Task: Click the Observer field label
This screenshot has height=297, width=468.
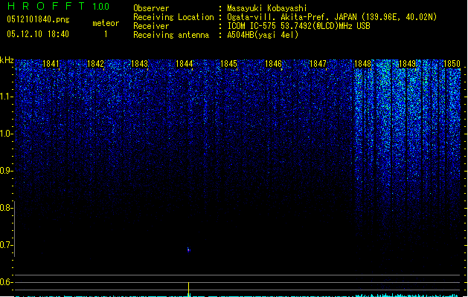Action: tap(151, 8)
